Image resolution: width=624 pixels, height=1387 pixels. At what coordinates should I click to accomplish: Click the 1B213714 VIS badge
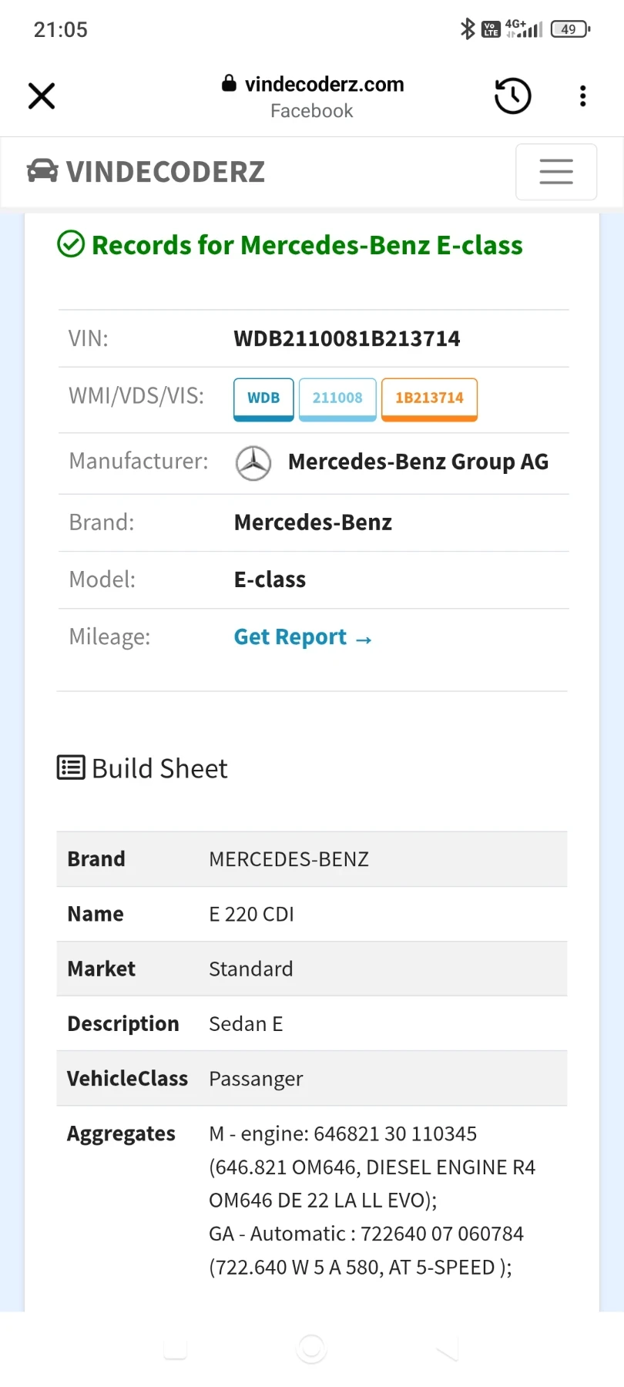coord(429,399)
